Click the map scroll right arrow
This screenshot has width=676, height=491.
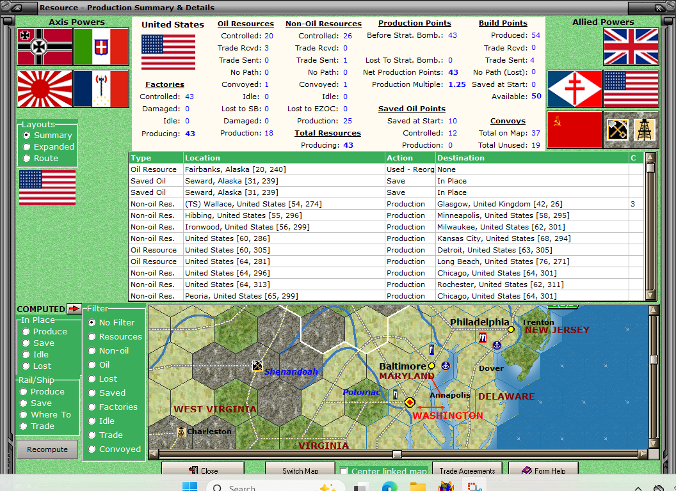point(643,454)
